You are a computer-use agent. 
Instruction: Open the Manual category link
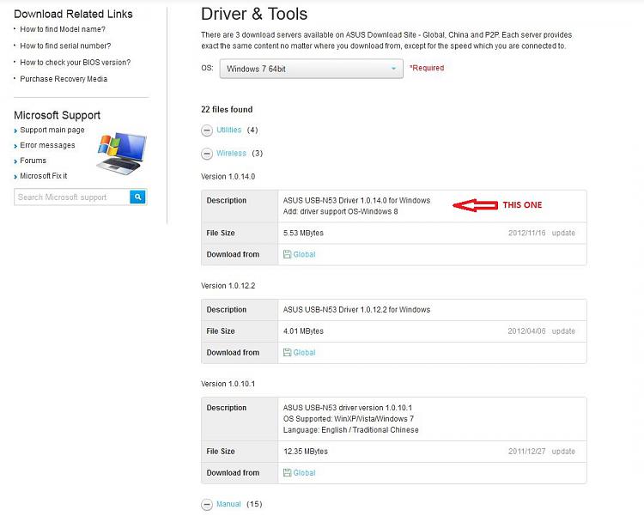228,504
